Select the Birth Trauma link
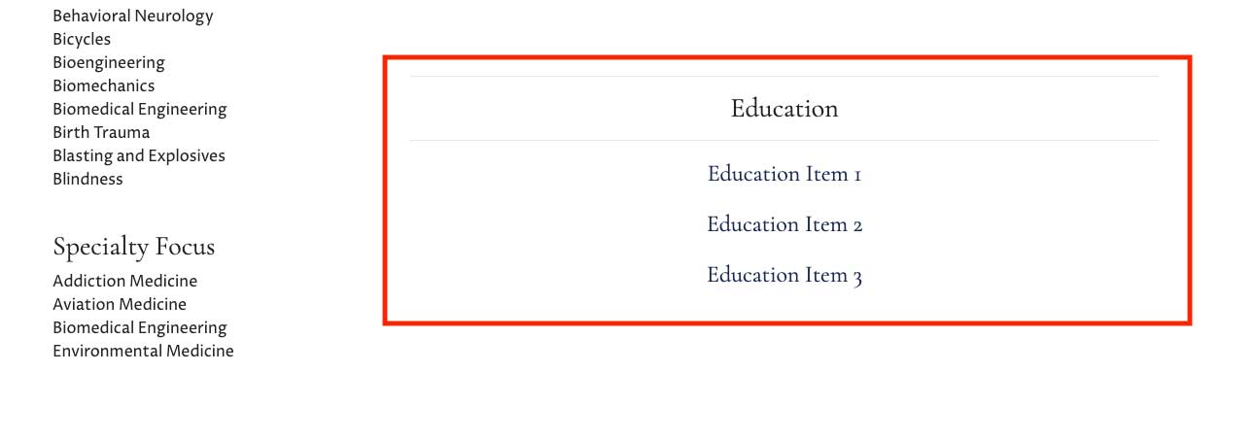Viewport: 1254px width, 440px height. 101,133
